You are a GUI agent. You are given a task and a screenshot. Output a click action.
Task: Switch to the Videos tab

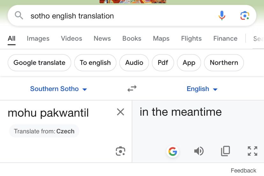(71, 39)
